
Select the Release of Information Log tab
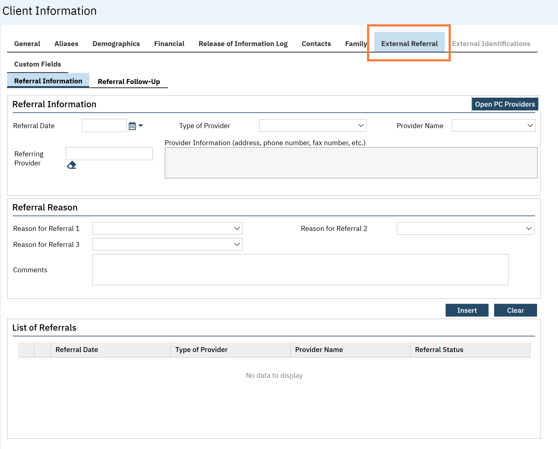click(x=243, y=43)
